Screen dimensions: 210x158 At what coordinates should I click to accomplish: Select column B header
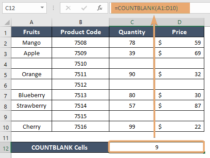point(80,22)
